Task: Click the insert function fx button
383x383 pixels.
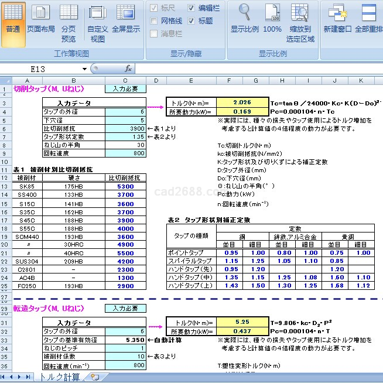Action: coord(128,69)
